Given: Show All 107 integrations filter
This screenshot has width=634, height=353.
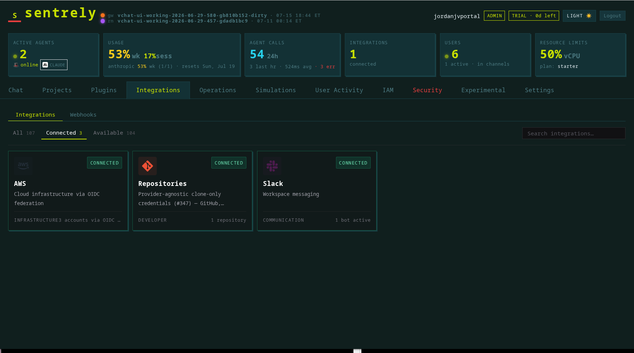Looking at the screenshot, I should pos(24,133).
